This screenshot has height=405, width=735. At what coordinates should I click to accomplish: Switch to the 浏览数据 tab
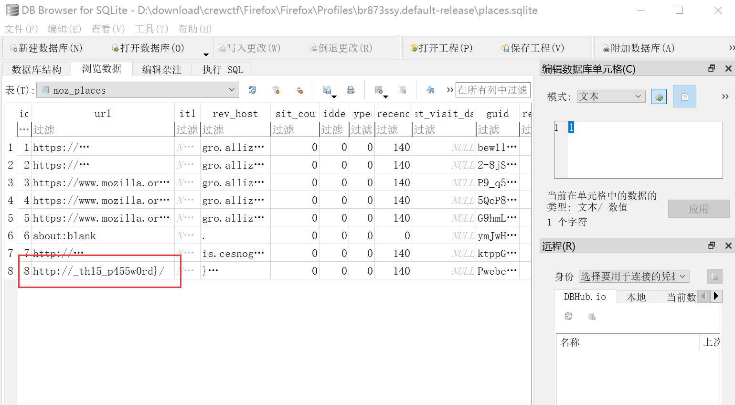coord(102,69)
